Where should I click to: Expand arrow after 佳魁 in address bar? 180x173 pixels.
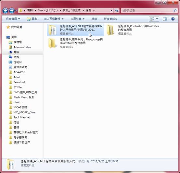coord(94,11)
